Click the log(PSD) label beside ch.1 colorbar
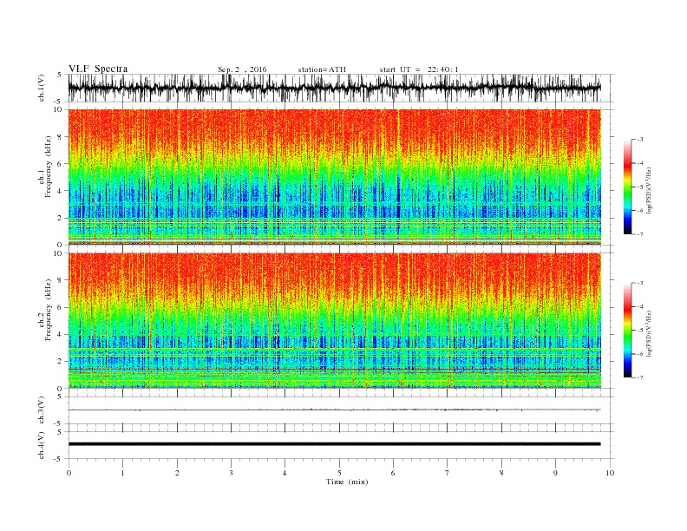Screen dimensions: 687x531 pyautogui.click(x=650, y=190)
